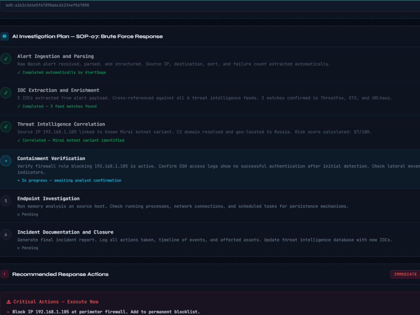Image resolution: width=420 pixels, height=315 pixels.
Task: Open the Incident Documentation and Closure title
Action: 66,232
